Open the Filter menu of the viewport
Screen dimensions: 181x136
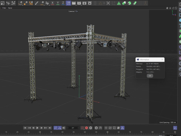coord(4,8)
